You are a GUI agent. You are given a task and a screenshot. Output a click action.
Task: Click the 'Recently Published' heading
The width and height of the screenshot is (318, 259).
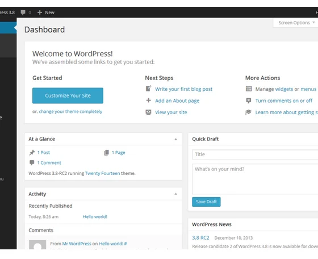[51, 206]
